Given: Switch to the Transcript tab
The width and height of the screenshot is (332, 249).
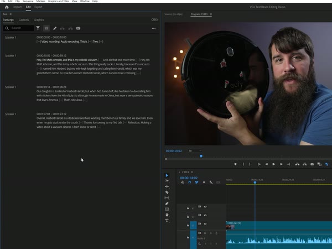Looking at the screenshot, I should pos(8,20).
